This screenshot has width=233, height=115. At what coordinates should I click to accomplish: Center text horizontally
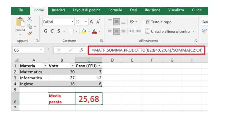tap(116, 31)
